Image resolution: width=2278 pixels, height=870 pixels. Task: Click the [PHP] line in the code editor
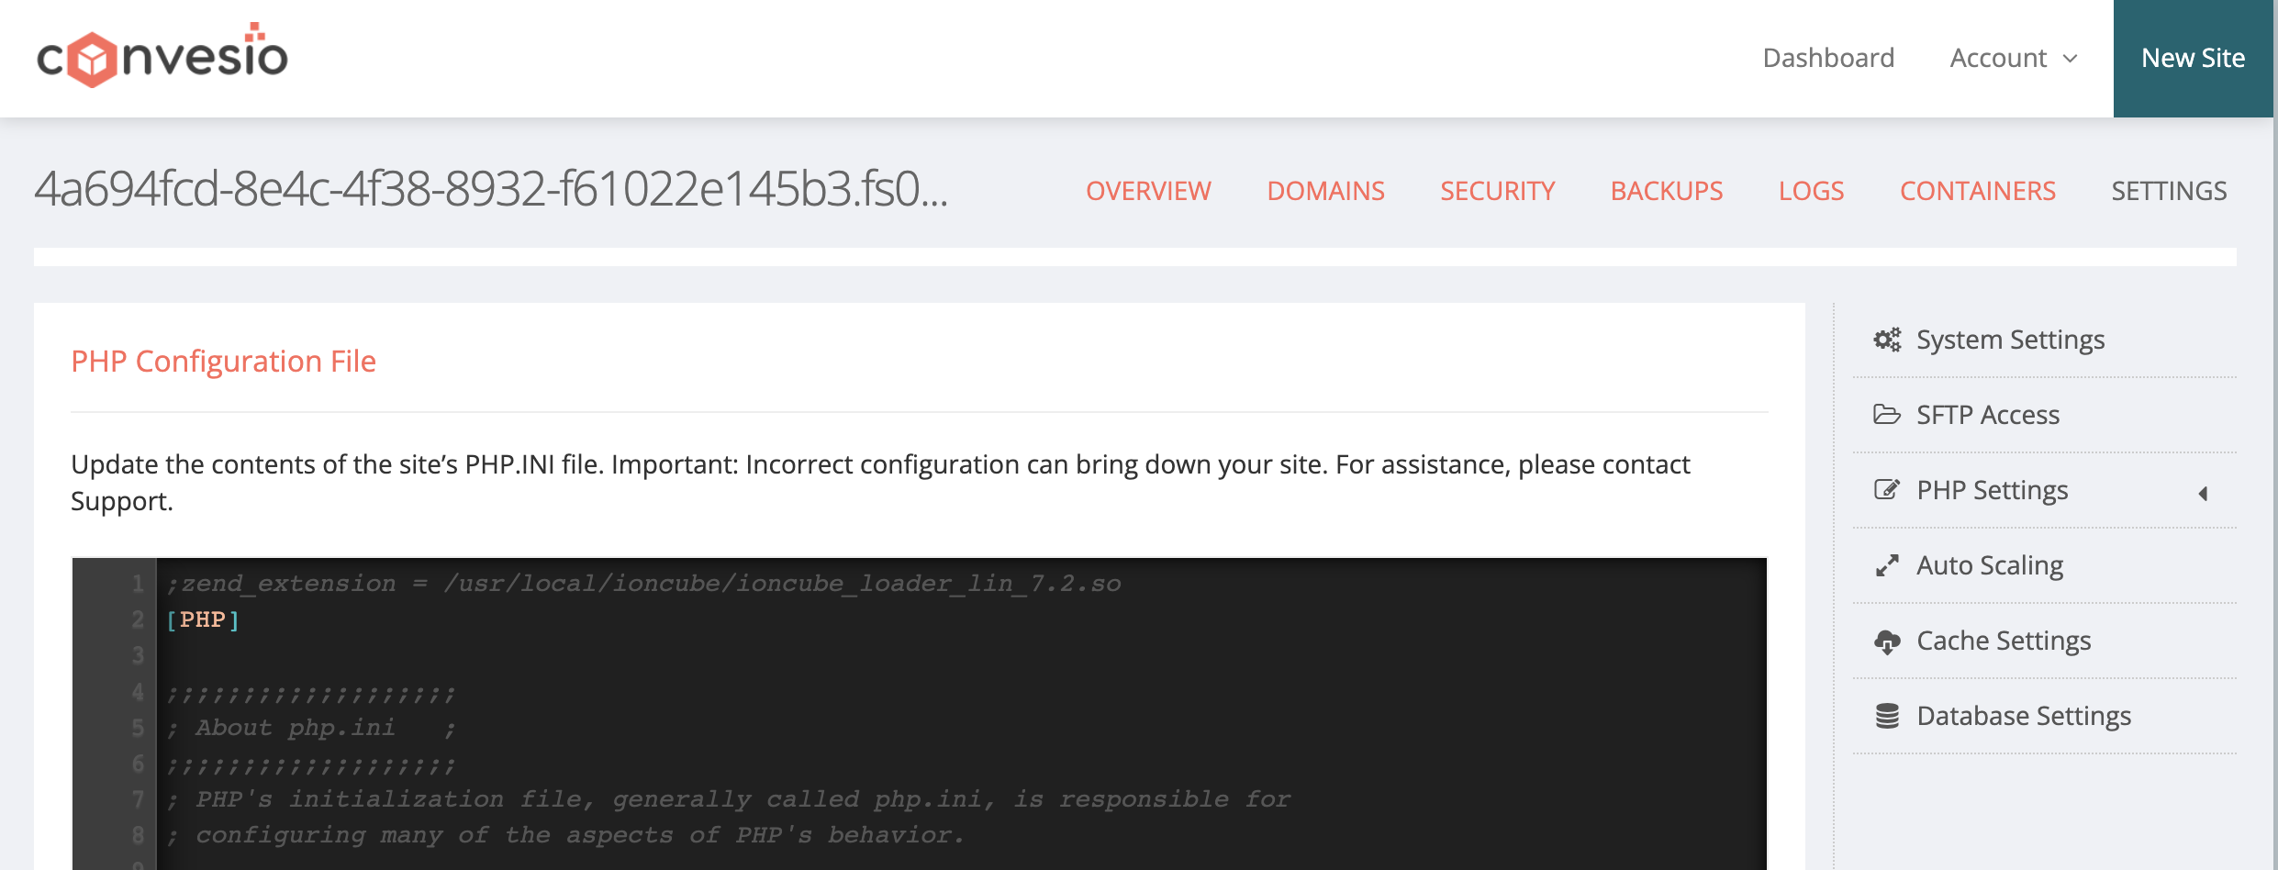(x=203, y=619)
